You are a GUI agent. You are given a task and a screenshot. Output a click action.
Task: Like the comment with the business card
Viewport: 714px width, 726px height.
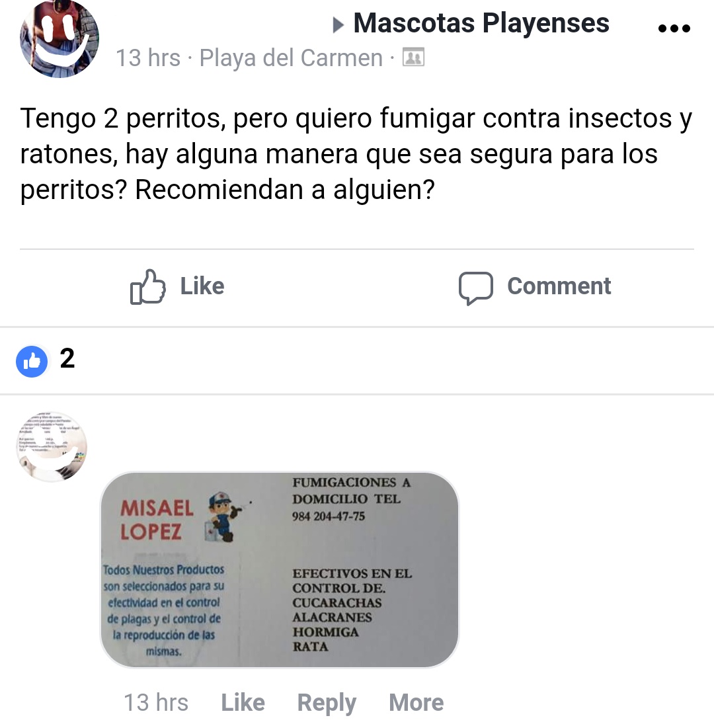pyautogui.click(x=243, y=702)
